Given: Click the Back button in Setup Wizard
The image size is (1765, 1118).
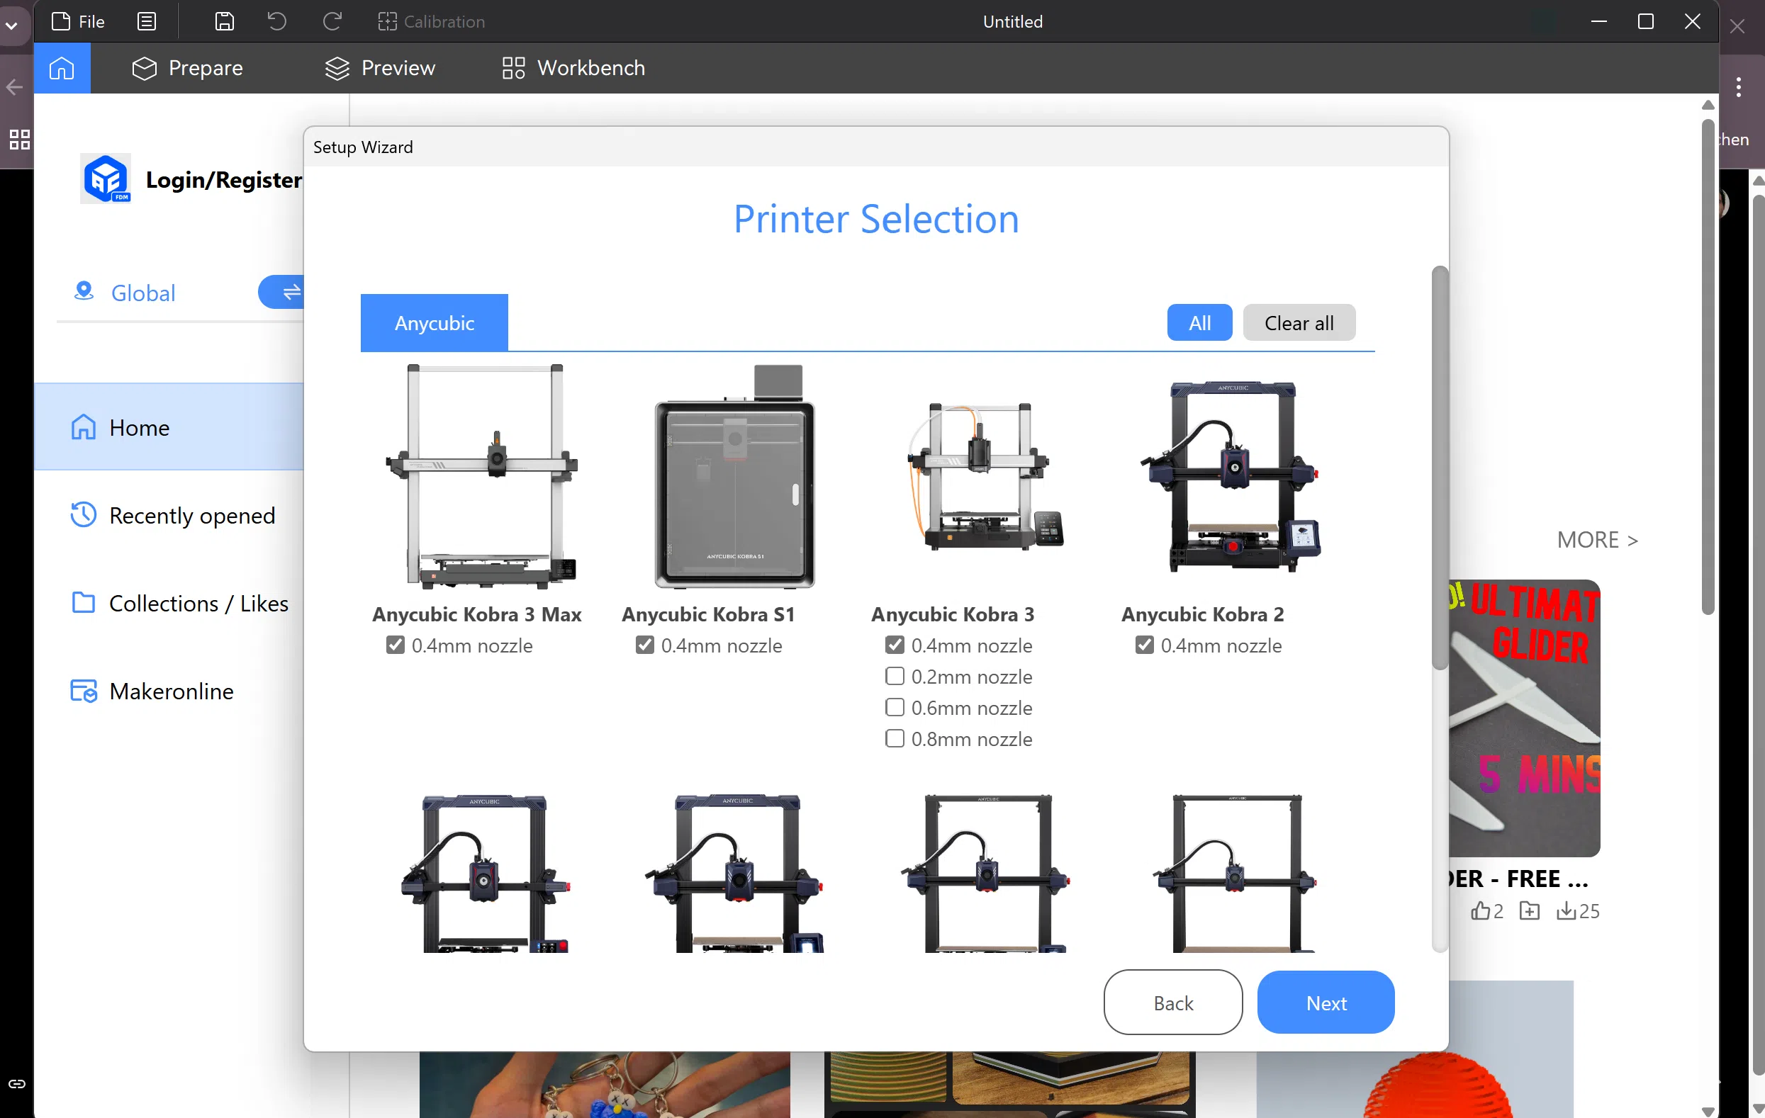Looking at the screenshot, I should click(x=1172, y=1003).
